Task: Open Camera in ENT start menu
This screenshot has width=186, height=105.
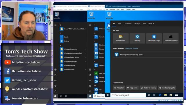Action: [x=99, y=53]
